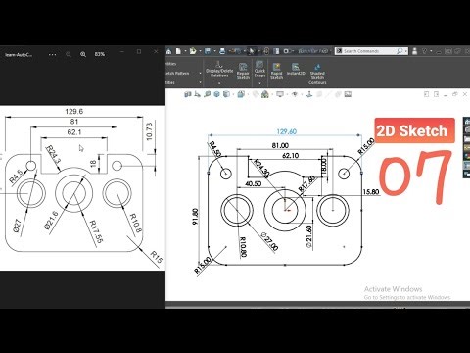Viewport: 470px width, 353px height.
Task: Print the document using the printer icon
Action: 222,51
